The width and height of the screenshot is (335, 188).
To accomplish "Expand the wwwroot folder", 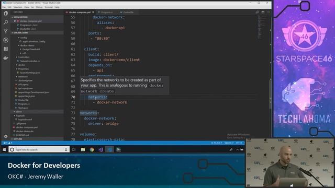I will tap(23, 77).
